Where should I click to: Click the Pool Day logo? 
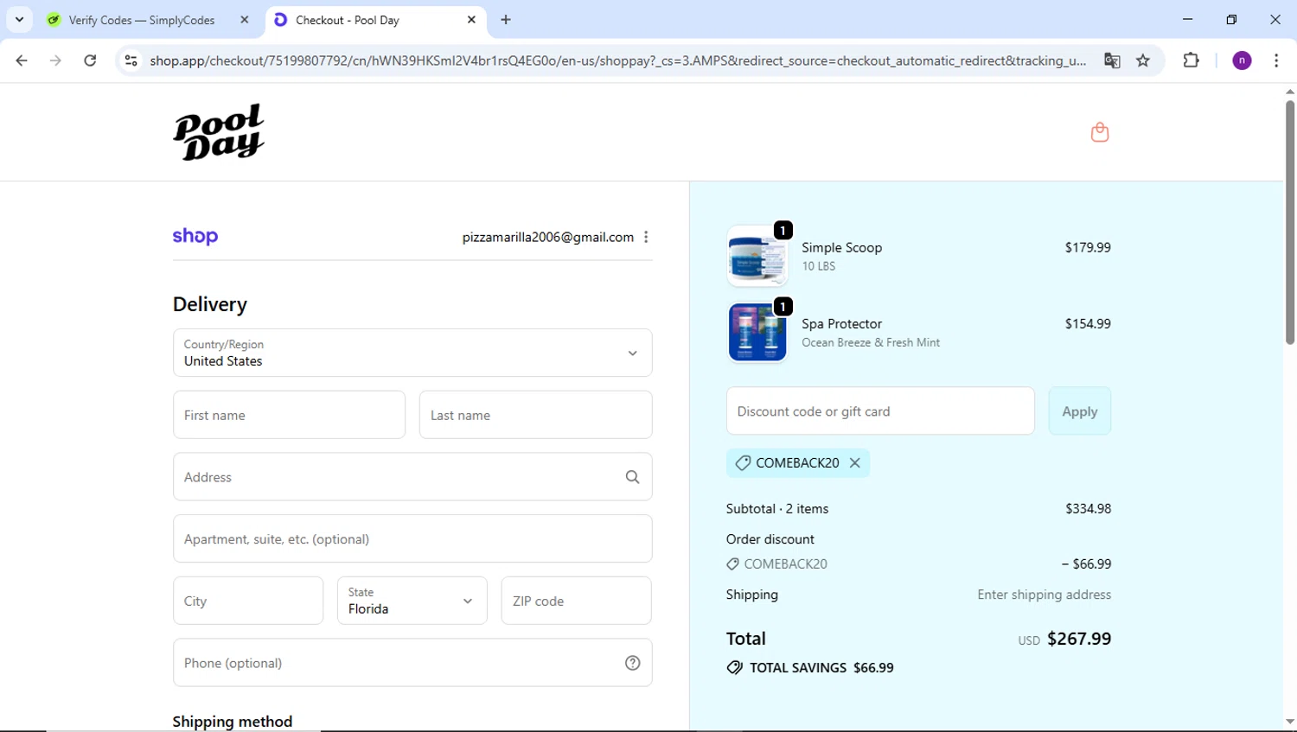pyautogui.click(x=219, y=132)
